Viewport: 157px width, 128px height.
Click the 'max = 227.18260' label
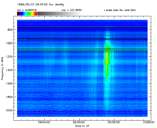pyautogui.click(x=71, y=10)
